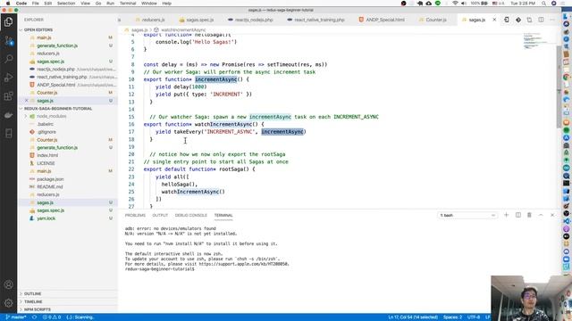The height and width of the screenshot is (321, 572).
Task: Collapse the Open Editors section
Action: (38, 29)
